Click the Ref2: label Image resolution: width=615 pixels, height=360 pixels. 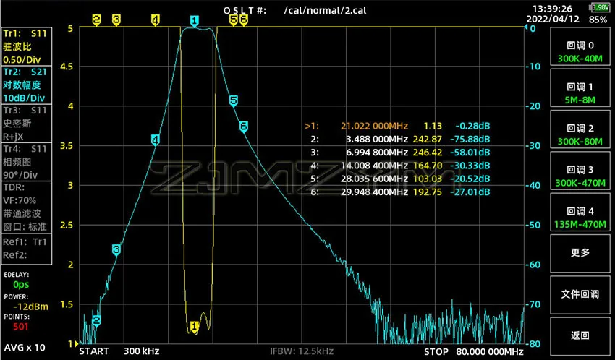15,255
